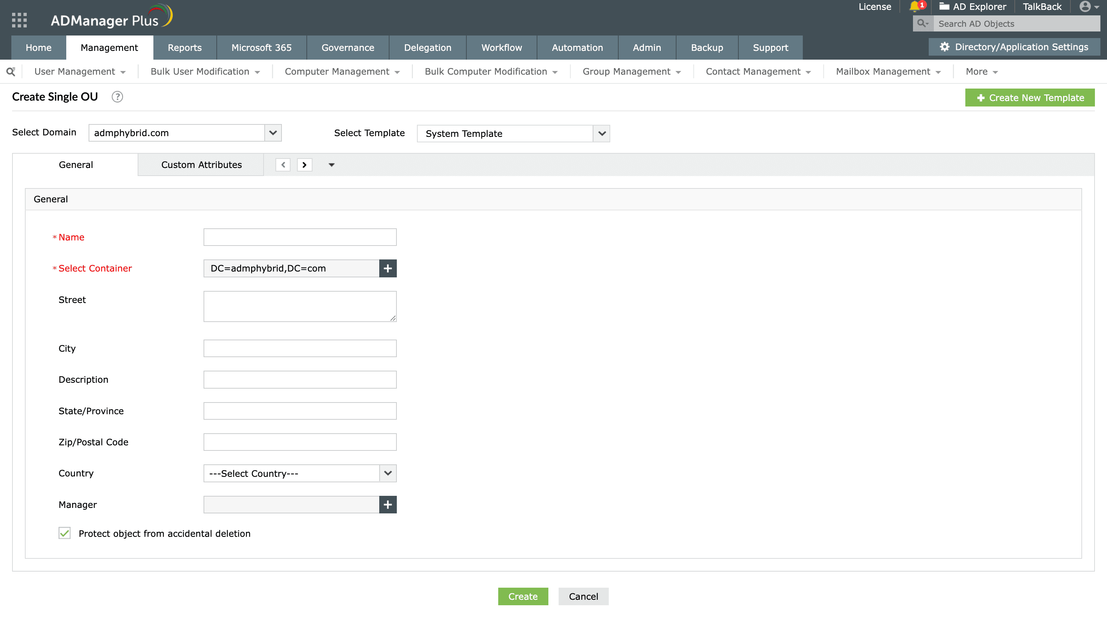The height and width of the screenshot is (625, 1107).
Task: Click the AD Explorer folder icon
Action: (944, 7)
